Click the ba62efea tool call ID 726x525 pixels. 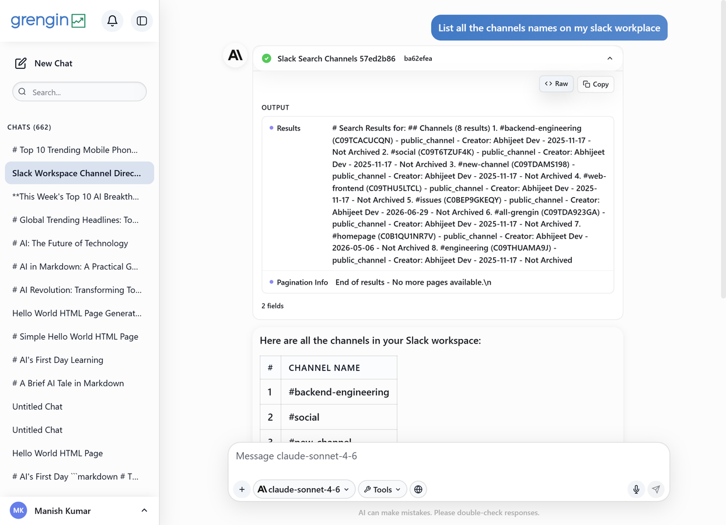pyautogui.click(x=418, y=58)
